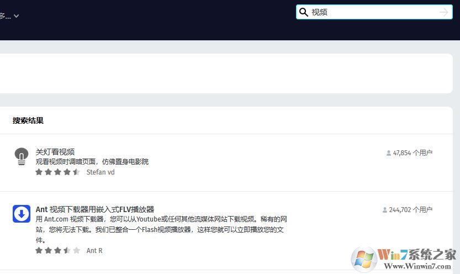Select the 搜索结果 heading
The height and width of the screenshot is (274, 460).
coord(28,120)
